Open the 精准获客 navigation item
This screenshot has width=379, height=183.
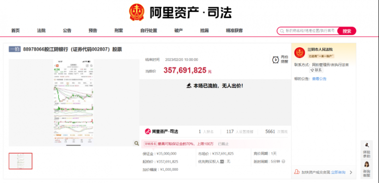234,31
